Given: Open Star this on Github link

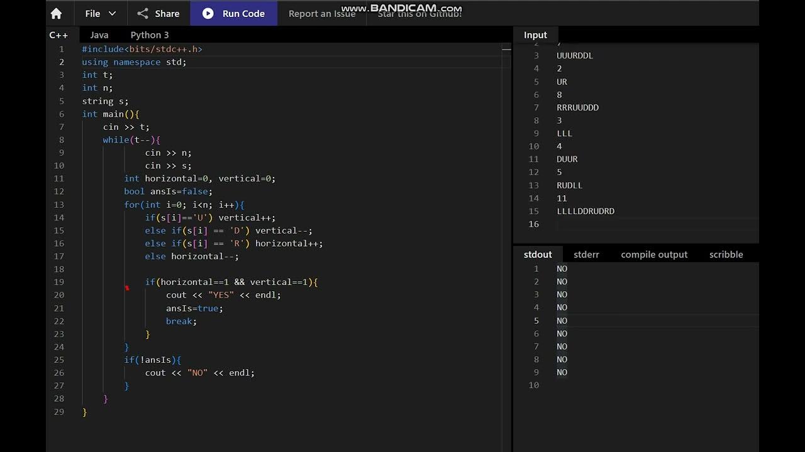Looking at the screenshot, I should 419,13.
